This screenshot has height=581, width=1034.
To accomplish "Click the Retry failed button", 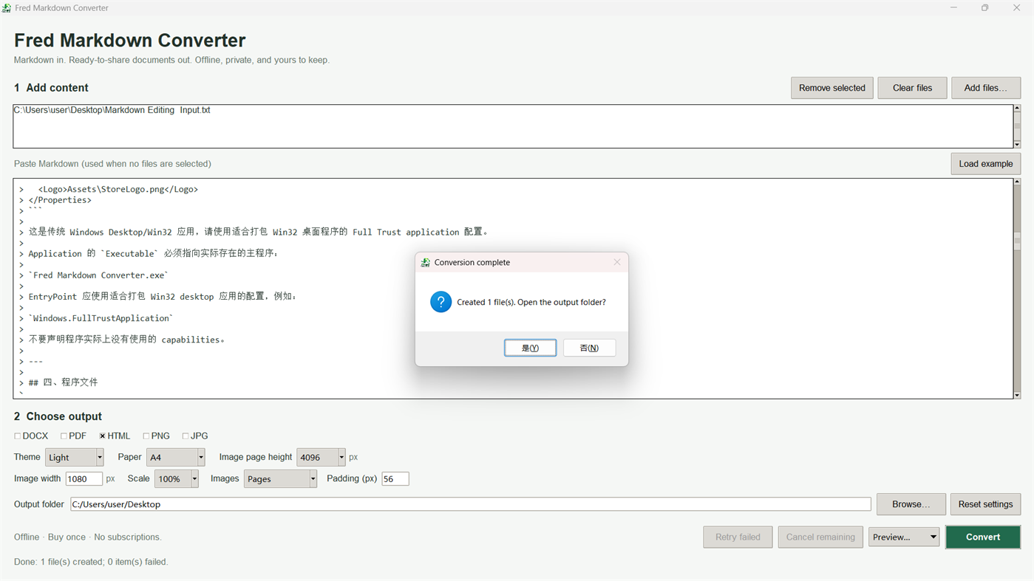I will coord(738,537).
